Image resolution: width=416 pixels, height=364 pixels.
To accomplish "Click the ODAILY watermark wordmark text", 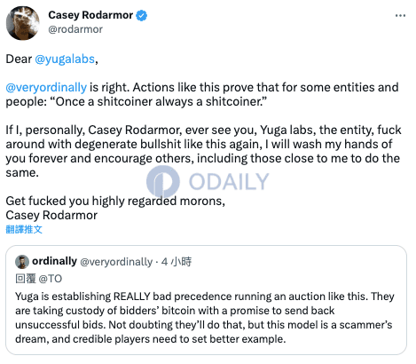I will 229,181.
